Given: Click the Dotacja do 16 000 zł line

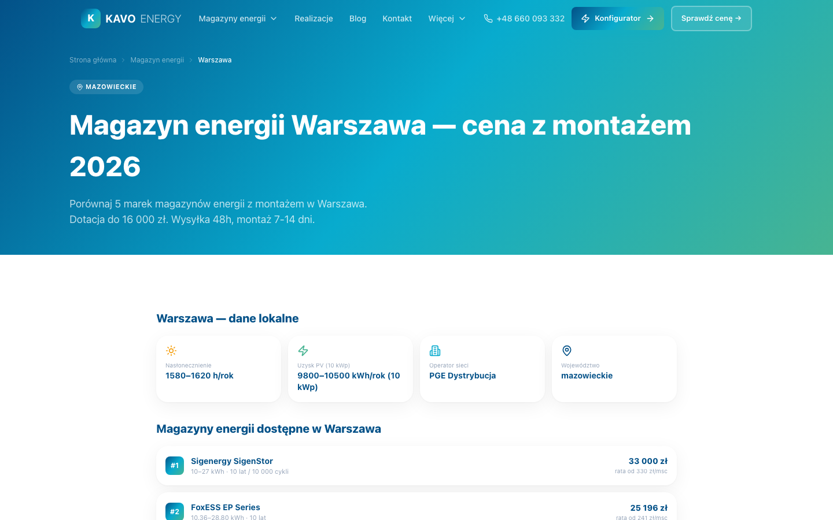Looking at the screenshot, I should coord(192,220).
